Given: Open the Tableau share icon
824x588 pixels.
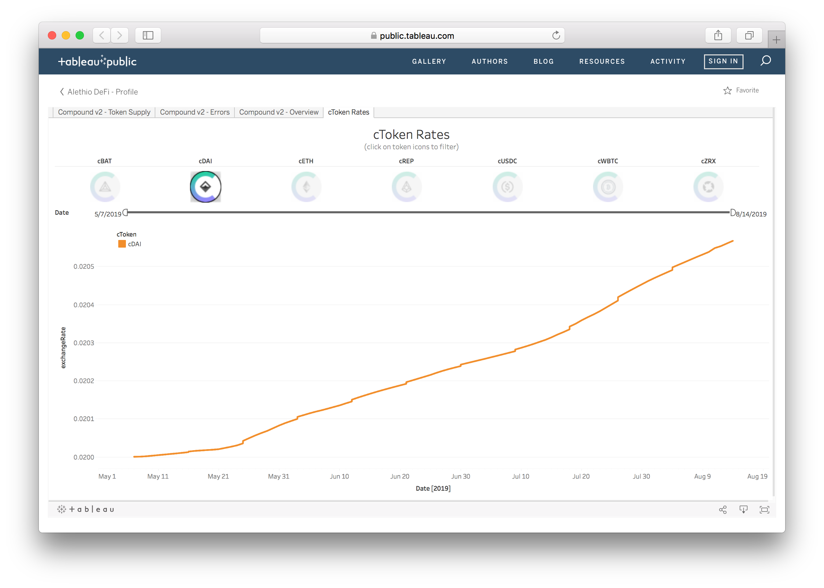Looking at the screenshot, I should (x=723, y=509).
